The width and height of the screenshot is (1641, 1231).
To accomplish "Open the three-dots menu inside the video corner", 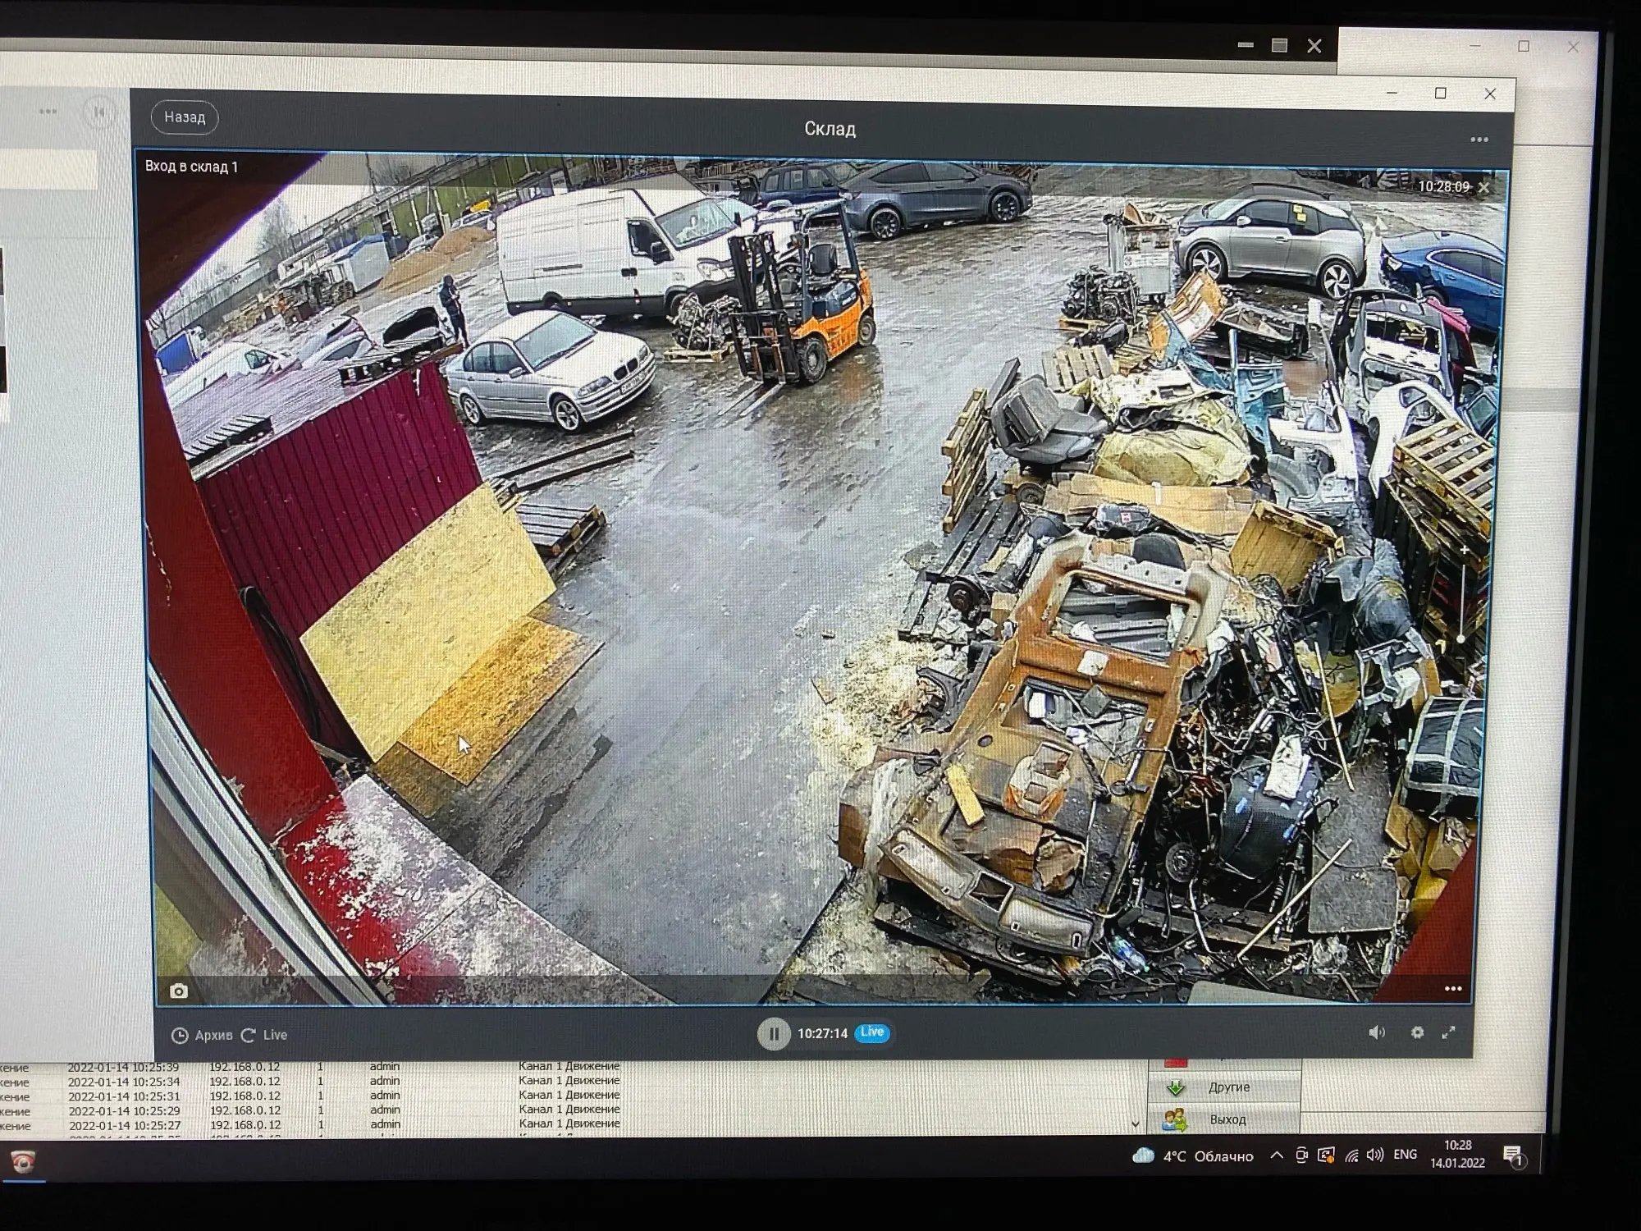I will click(1453, 988).
